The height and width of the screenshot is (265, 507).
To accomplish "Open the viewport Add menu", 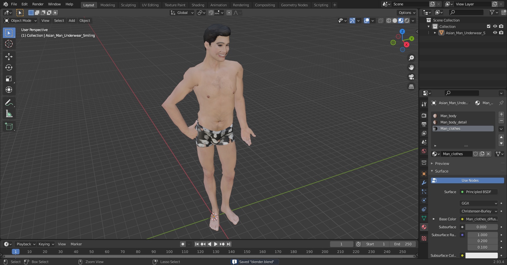I will [72, 21].
